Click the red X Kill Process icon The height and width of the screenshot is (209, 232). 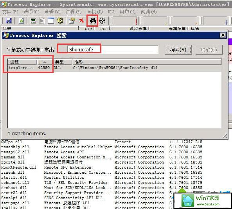pos(81,21)
